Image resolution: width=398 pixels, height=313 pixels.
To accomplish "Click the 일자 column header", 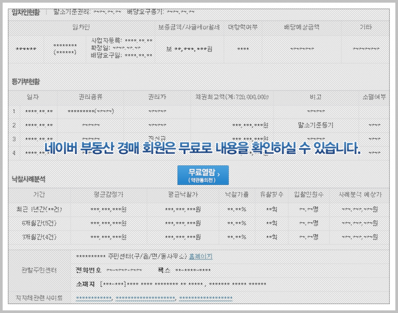I will pyautogui.click(x=33, y=97).
